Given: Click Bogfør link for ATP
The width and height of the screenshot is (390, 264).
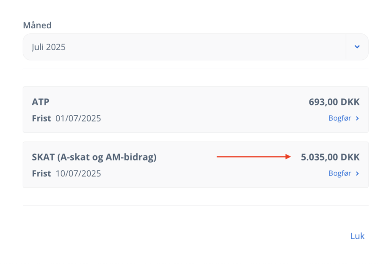Looking at the screenshot, I should point(340,118).
